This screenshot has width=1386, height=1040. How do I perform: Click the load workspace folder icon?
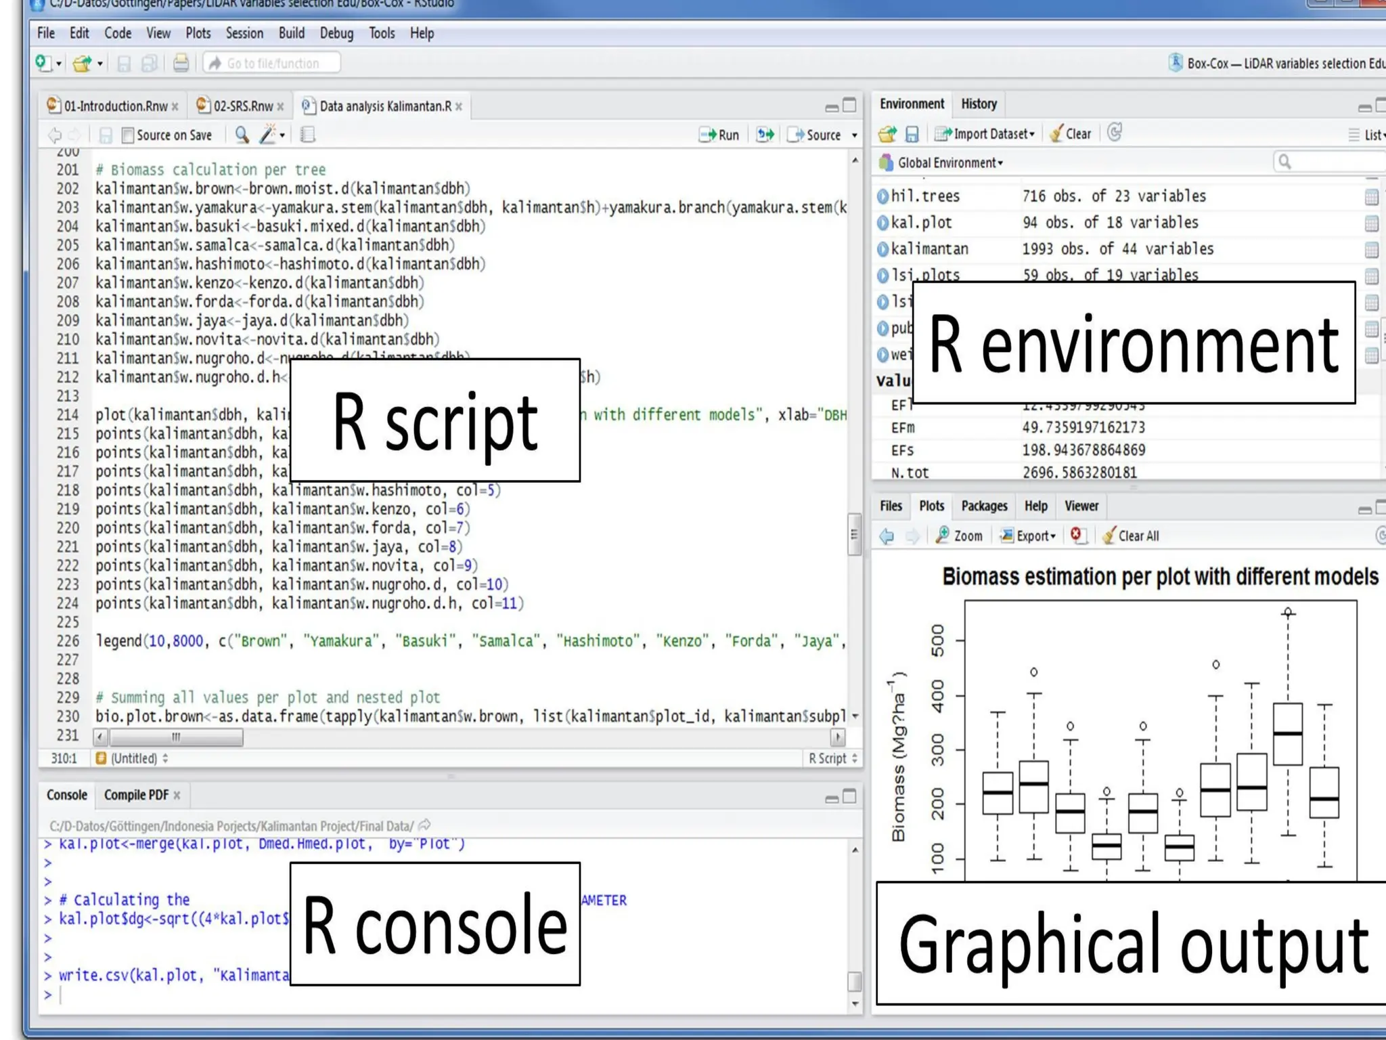[x=887, y=134]
